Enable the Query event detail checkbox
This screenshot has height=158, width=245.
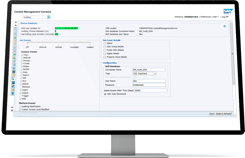(x=105, y=43)
